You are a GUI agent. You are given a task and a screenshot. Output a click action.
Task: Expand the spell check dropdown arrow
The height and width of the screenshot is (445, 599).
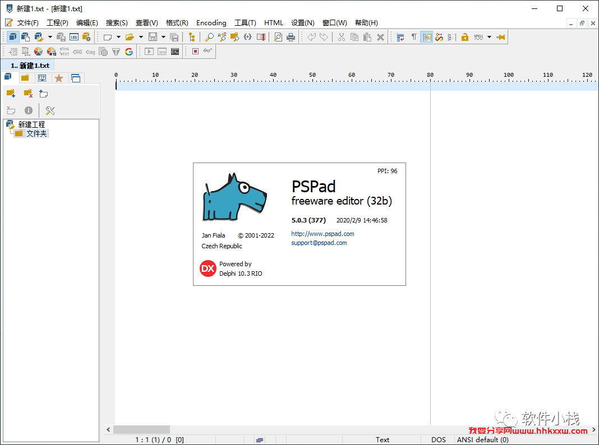pyautogui.click(x=489, y=37)
